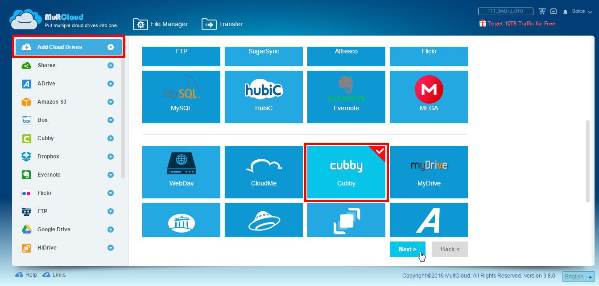599x286 pixels.
Task: Select Amazon S3 in the sidebar
Action: point(52,102)
